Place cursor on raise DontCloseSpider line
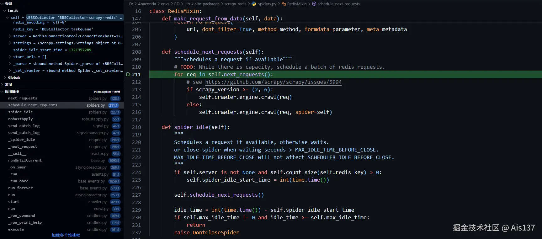The image size is (542, 239). click(x=207, y=232)
